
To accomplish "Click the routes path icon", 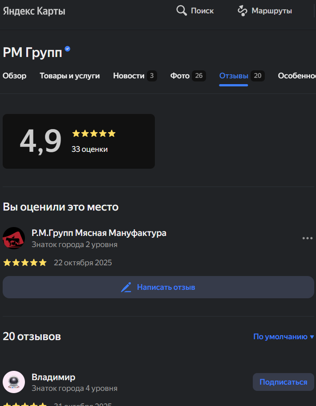I will tap(242, 11).
